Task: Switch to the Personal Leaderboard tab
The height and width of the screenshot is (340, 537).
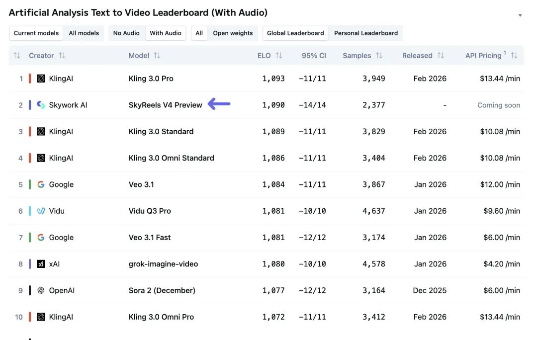Action: point(366,33)
